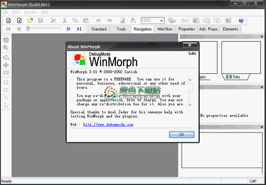Click the empty Sets preview box
The width and height of the screenshot is (266, 185).
[241, 57]
